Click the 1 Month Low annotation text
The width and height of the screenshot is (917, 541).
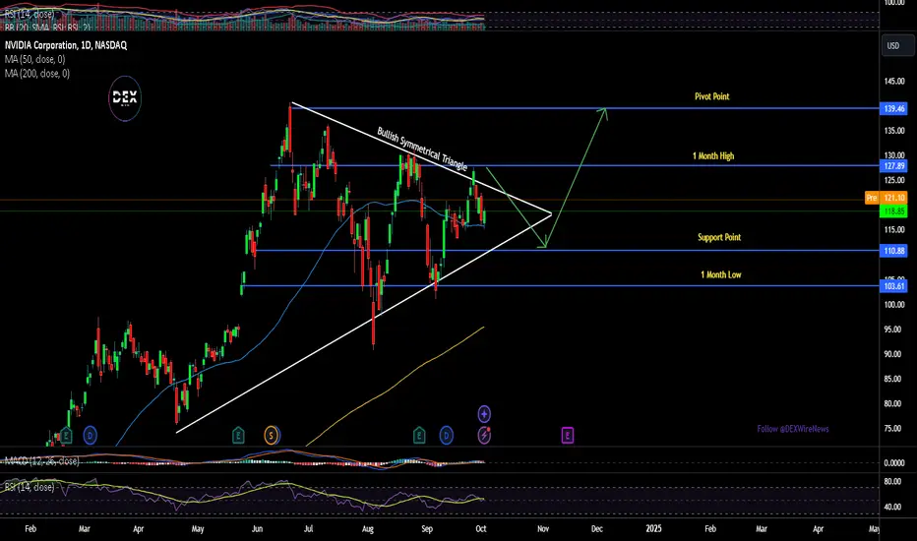[720, 274]
